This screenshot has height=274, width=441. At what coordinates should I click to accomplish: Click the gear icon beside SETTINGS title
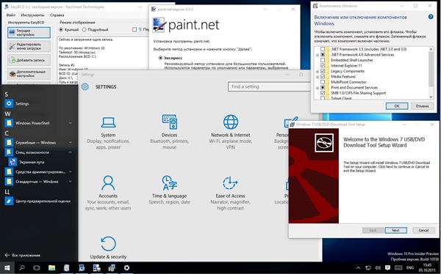tap(85, 86)
